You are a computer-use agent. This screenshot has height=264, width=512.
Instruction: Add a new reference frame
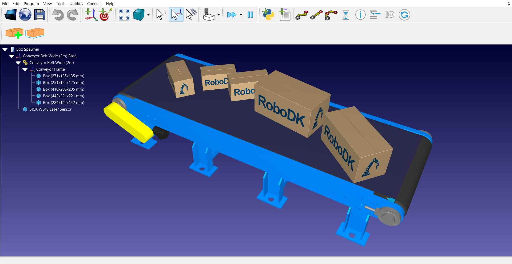click(x=91, y=15)
